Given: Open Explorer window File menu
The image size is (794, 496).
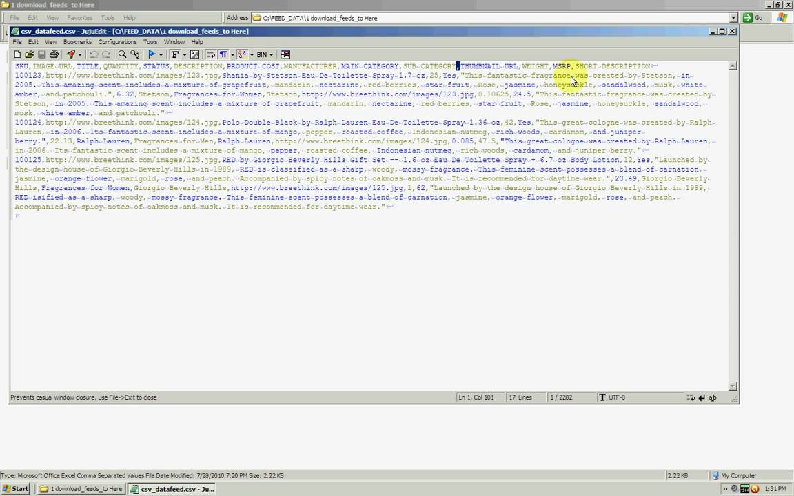Looking at the screenshot, I should [x=14, y=18].
